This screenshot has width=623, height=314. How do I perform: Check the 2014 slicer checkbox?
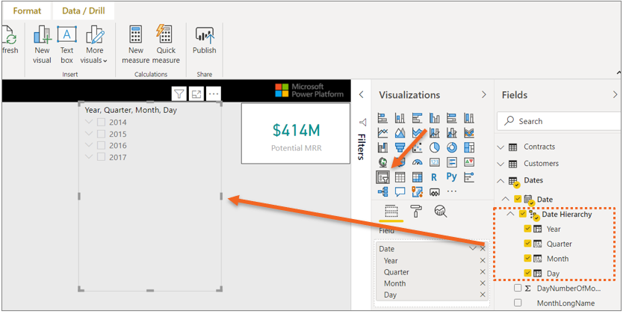click(x=102, y=122)
